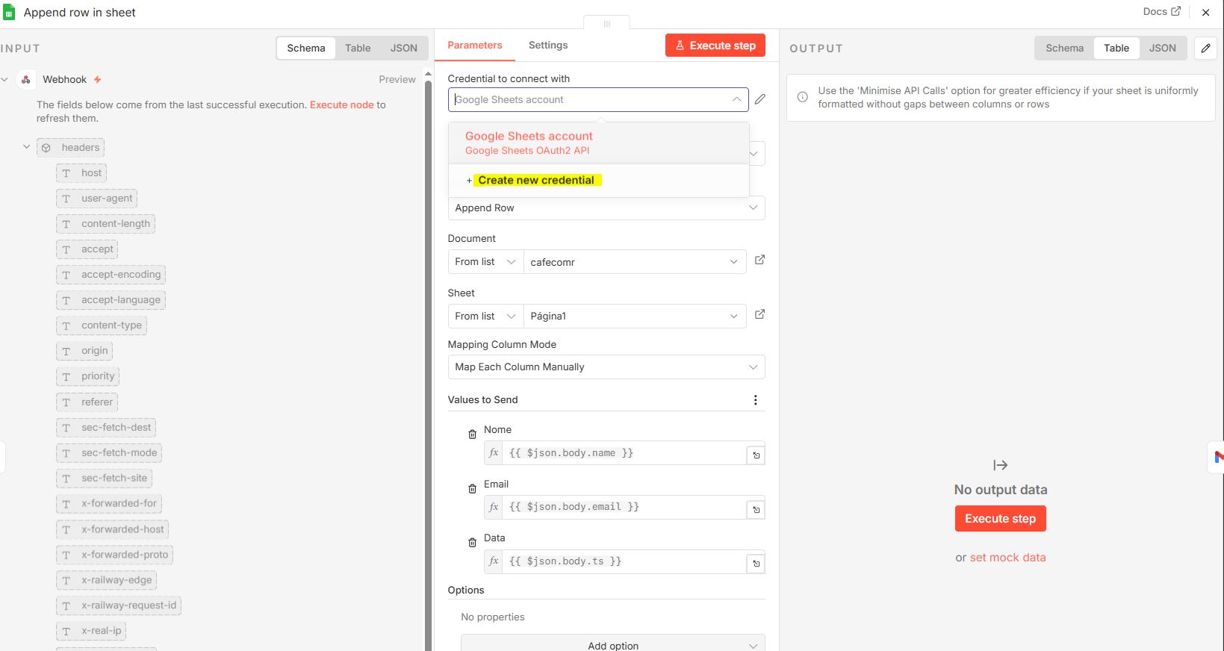Delete the Email field using its trash icon

[472, 489]
